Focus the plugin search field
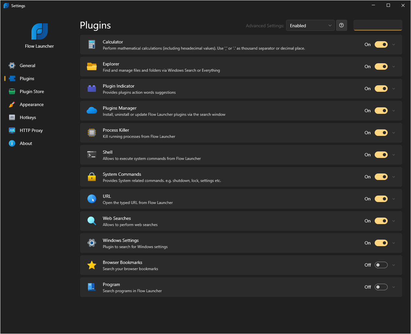This screenshot has height=334, width=411. click(x=378, y=25)
